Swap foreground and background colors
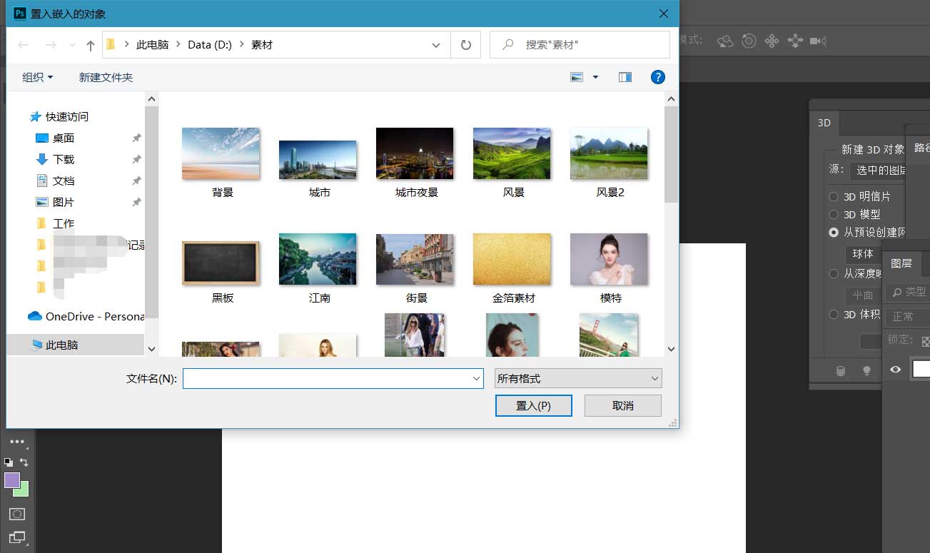Image resolution: width=930 pixels, height=553 pixels. point(24,462)
